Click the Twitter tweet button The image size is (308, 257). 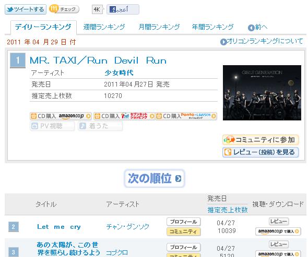click(x=26, y=9)
